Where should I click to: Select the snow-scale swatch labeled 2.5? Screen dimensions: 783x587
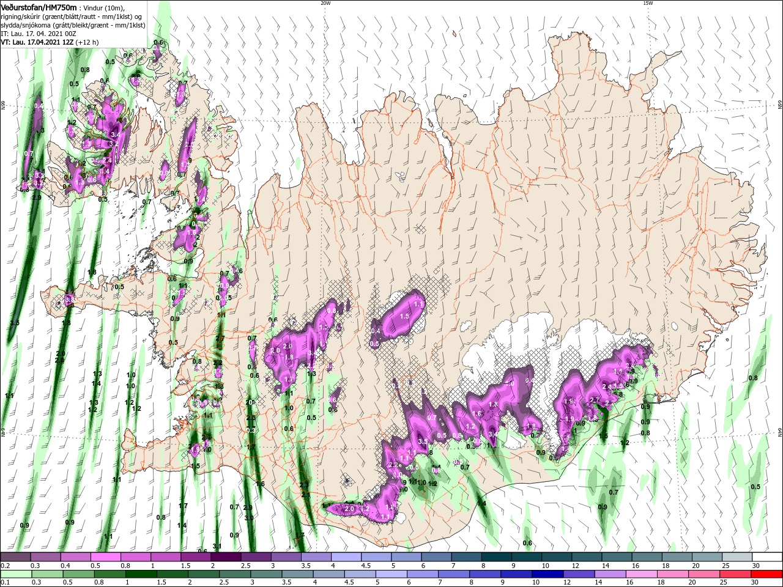(256, 558)
